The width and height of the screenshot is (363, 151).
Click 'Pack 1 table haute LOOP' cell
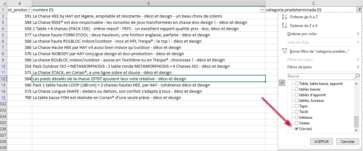pos(149,85)
